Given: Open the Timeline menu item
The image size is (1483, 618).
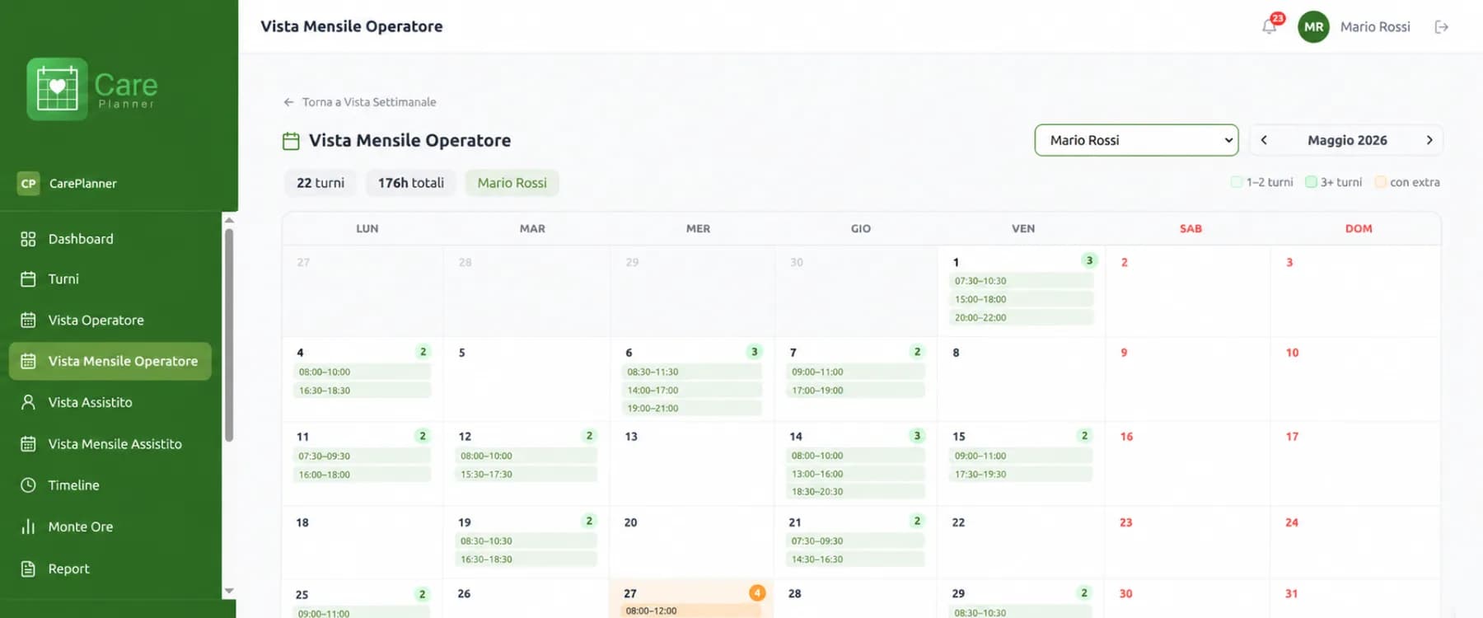Looking at the screenshot, I should [110, 485].
